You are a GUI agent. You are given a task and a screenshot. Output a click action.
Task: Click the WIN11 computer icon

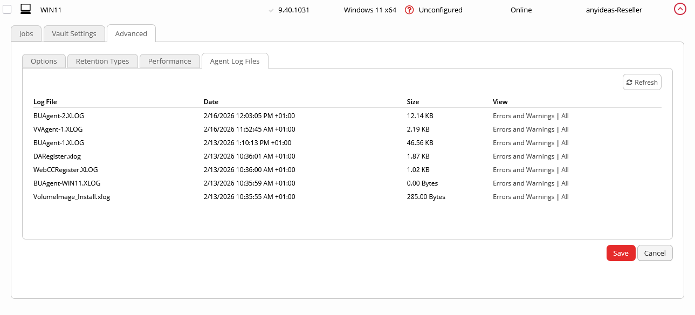pyautogui.click(x=25, y=9)
